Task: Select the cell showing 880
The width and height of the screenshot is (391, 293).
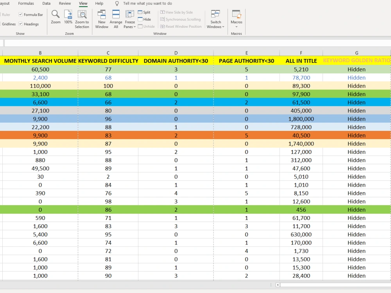Action: tap(40, 160)
